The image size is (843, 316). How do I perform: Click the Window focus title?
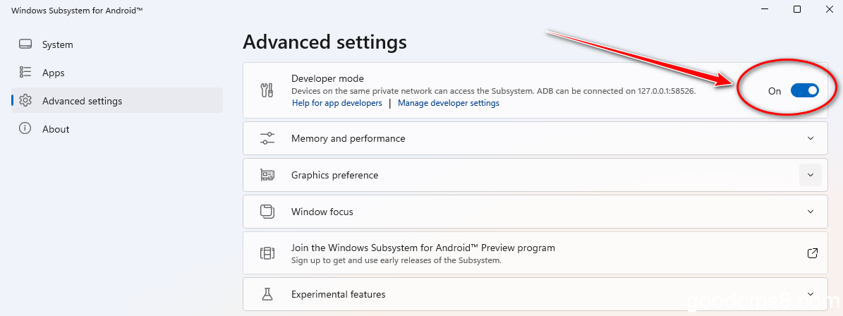[322, 212]
